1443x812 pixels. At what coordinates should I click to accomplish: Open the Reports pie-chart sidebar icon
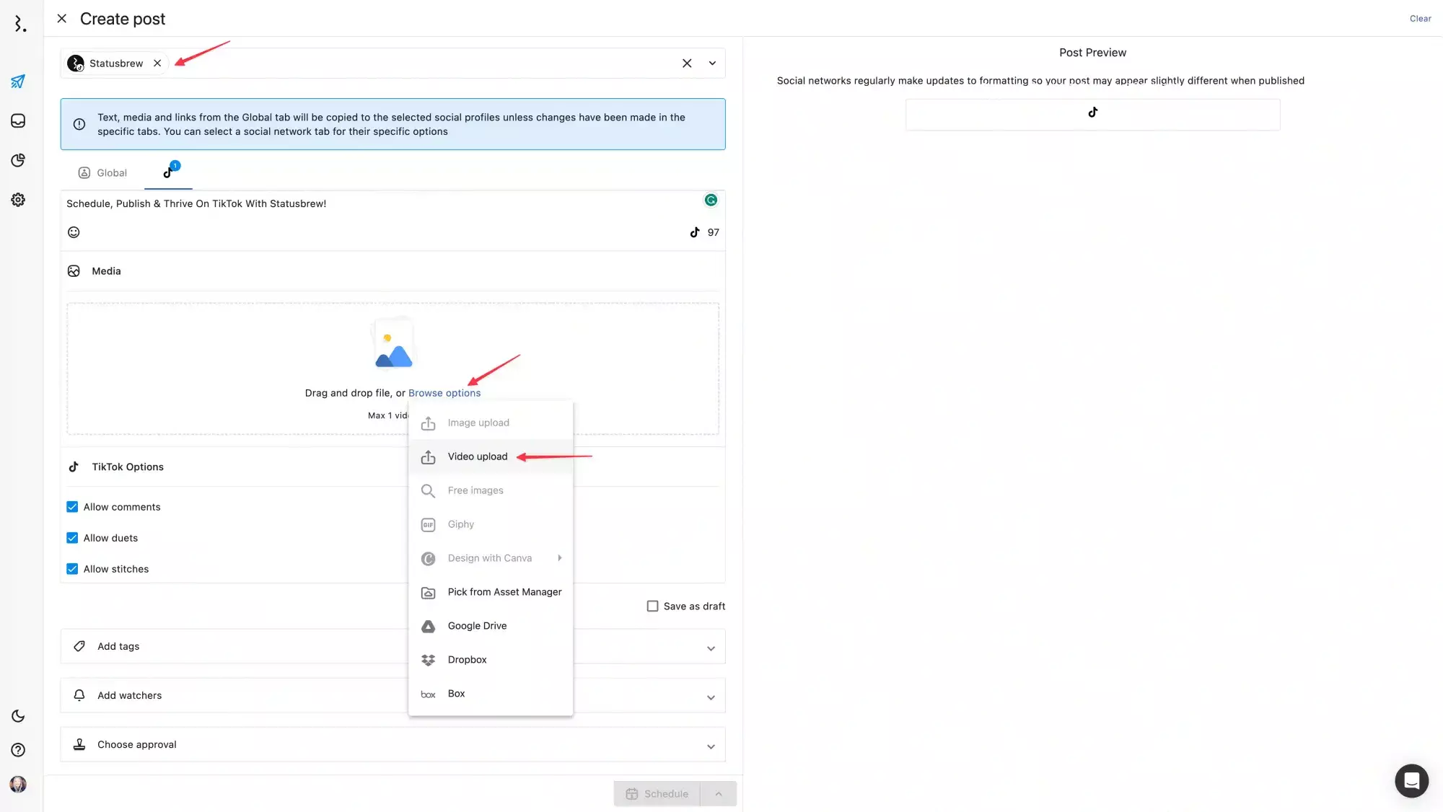(18, 160)
